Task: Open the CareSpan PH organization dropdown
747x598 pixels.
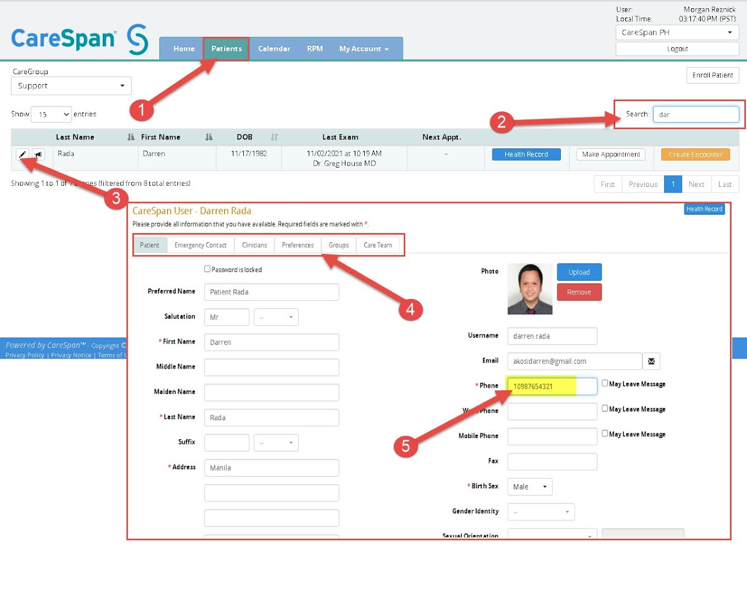Action: [677, 33]
